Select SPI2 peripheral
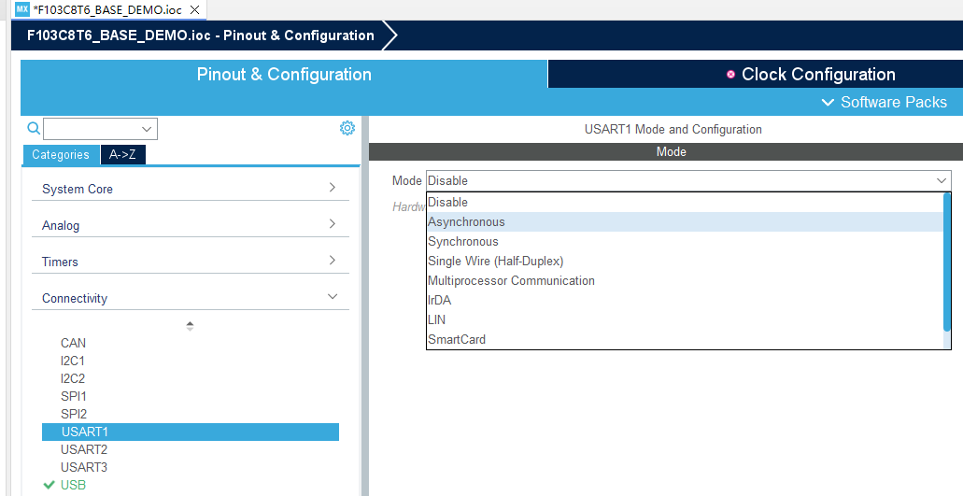This screenshot has width=963, height=496. point(74,414)
